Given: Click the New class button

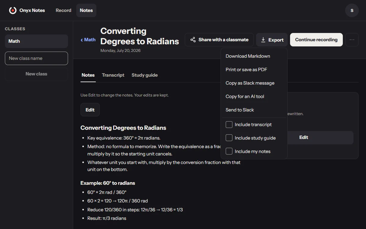Looking at the screenshot, I should point(36,74).
